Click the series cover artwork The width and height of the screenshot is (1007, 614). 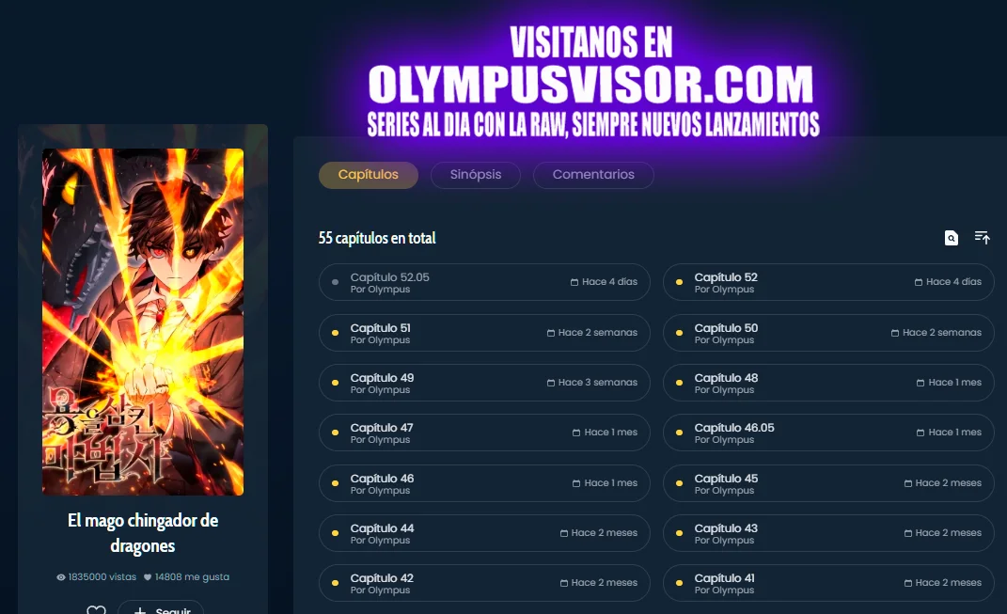[x=143, y=322]
